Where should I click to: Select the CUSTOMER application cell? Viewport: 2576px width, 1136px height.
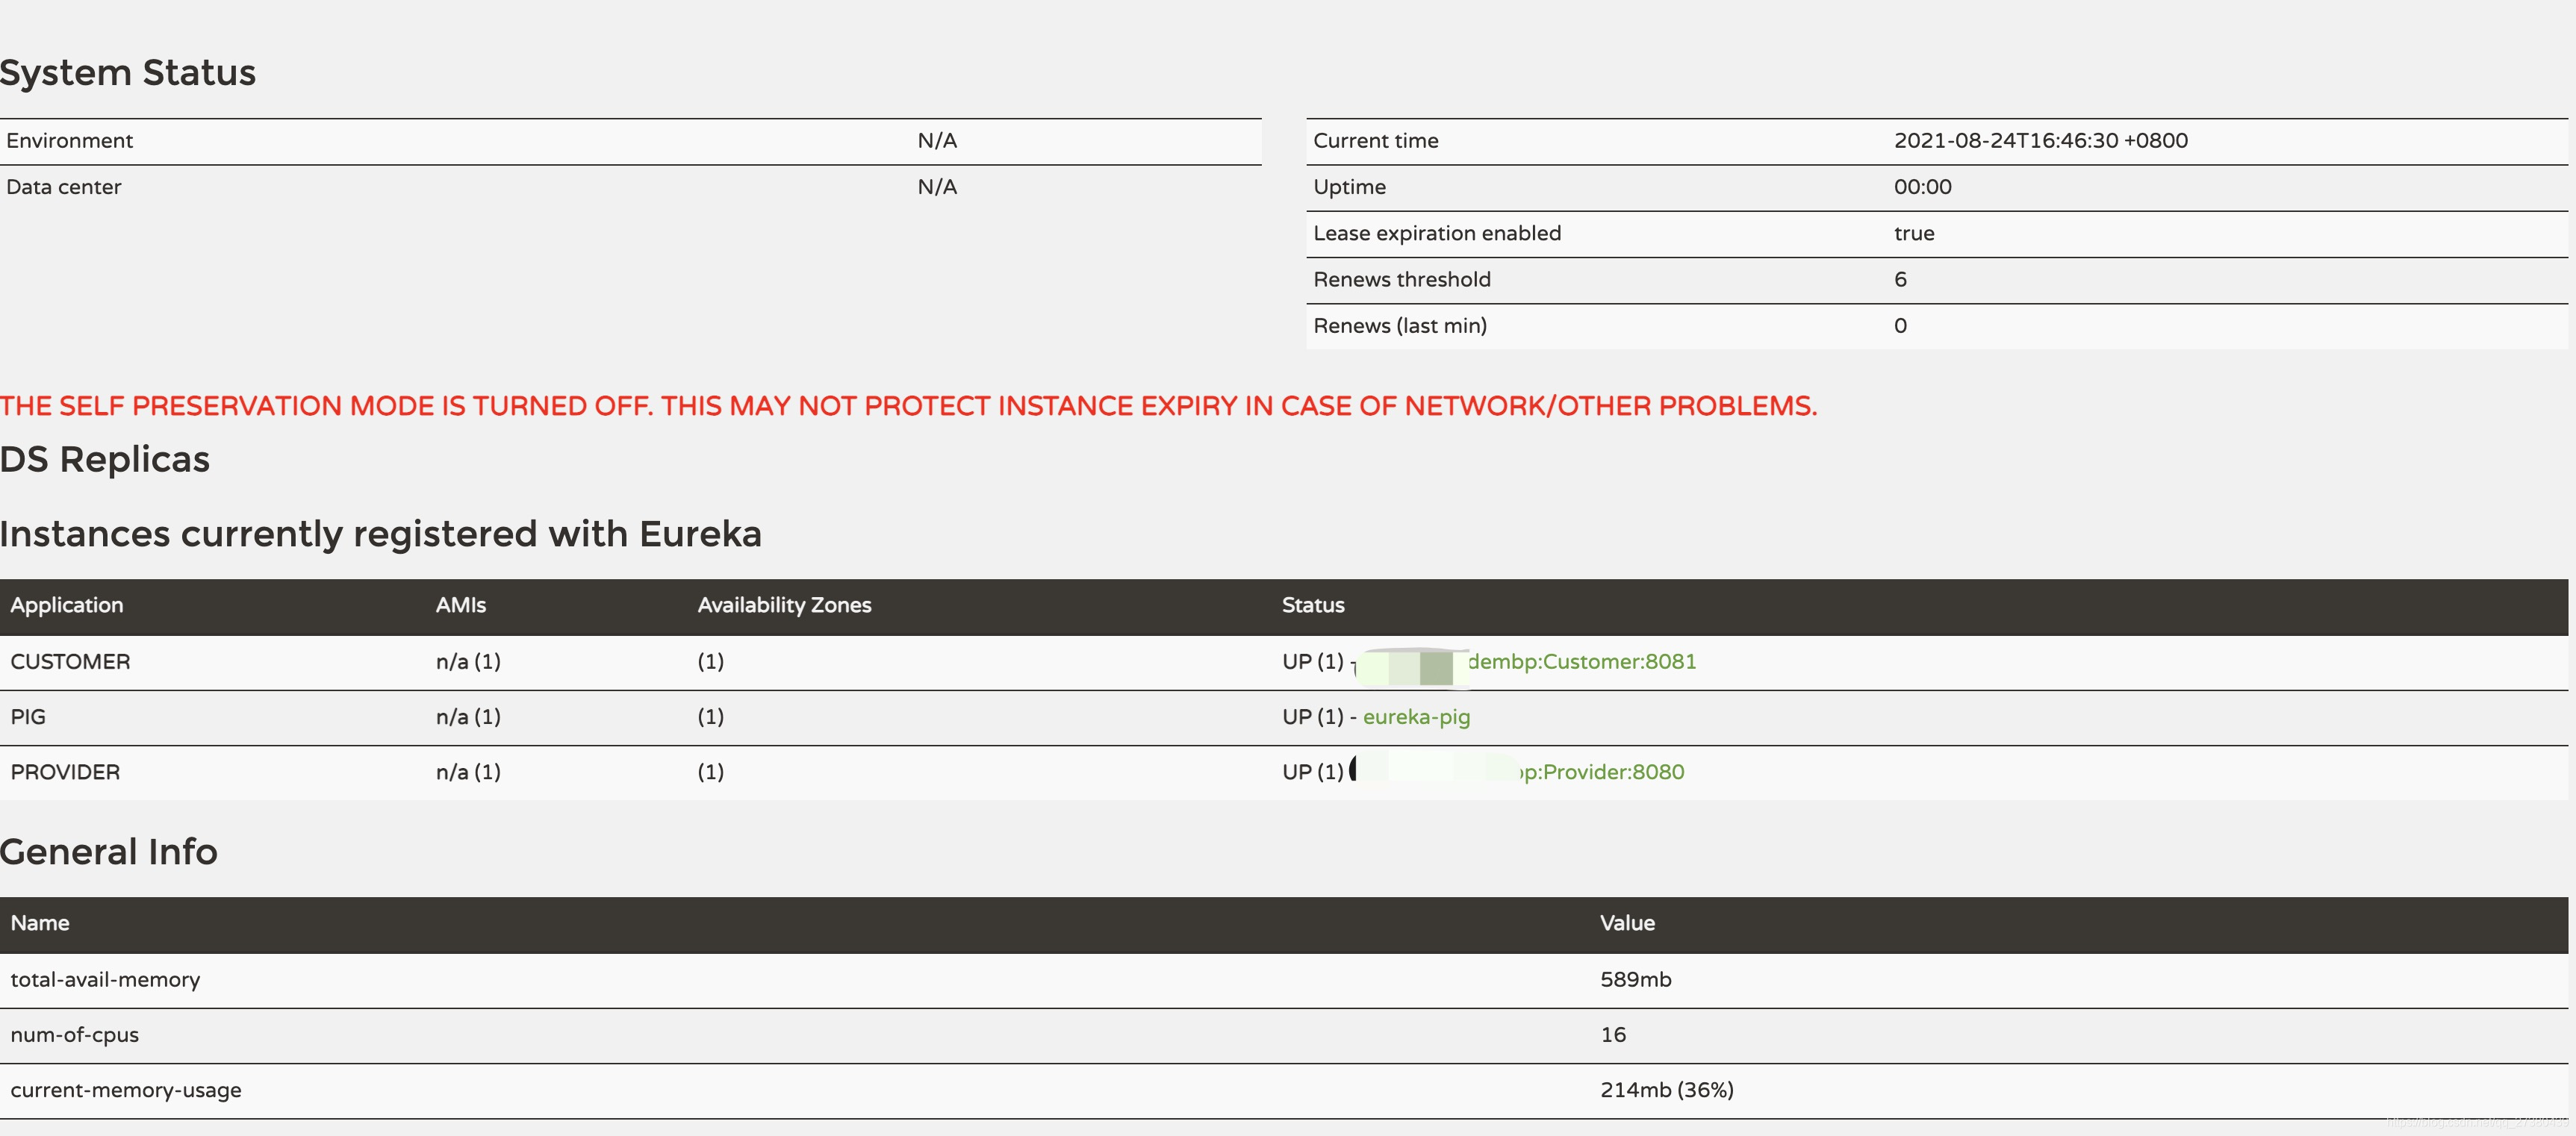70,662
